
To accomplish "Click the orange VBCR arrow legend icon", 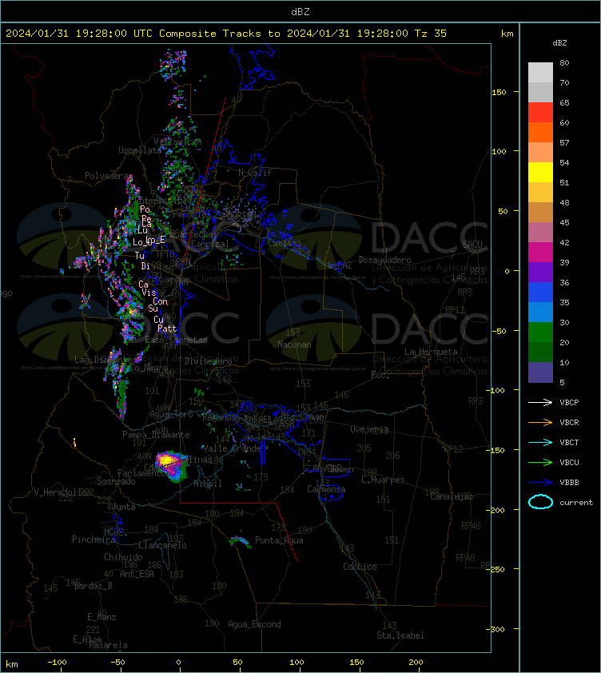I will point(540,422).
